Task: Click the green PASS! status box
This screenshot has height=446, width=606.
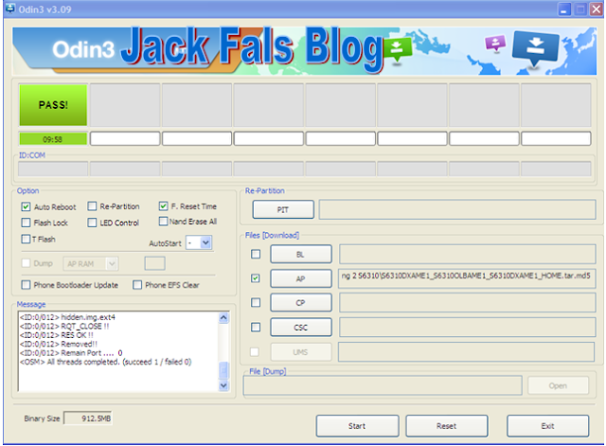Action: pyautogui.click(x=53, y=105)
